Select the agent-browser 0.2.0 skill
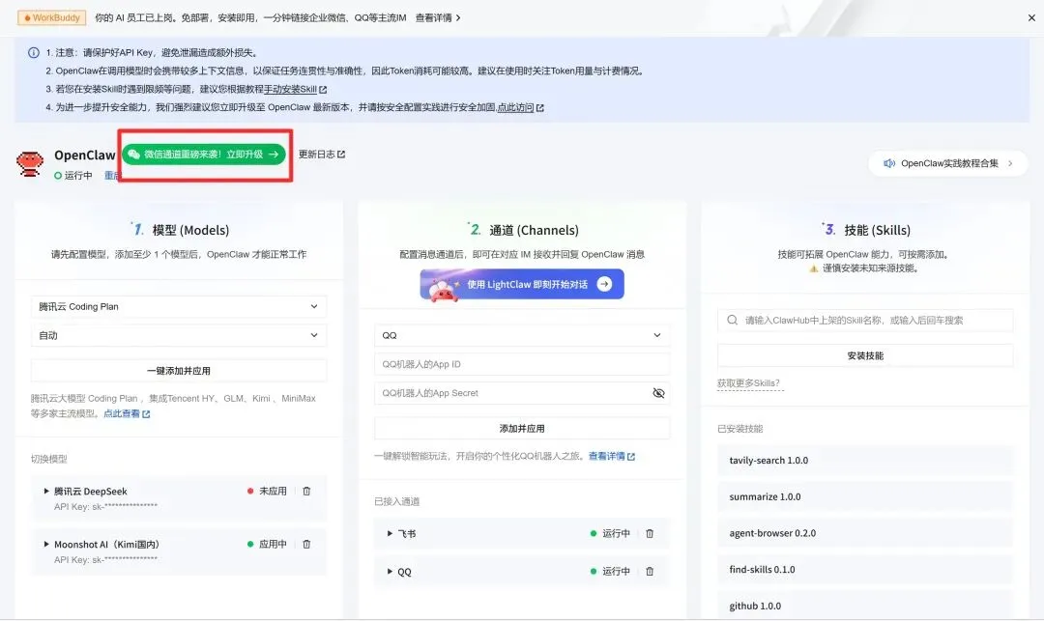Viewport: 1044px width, 621px height. (865, 533)
